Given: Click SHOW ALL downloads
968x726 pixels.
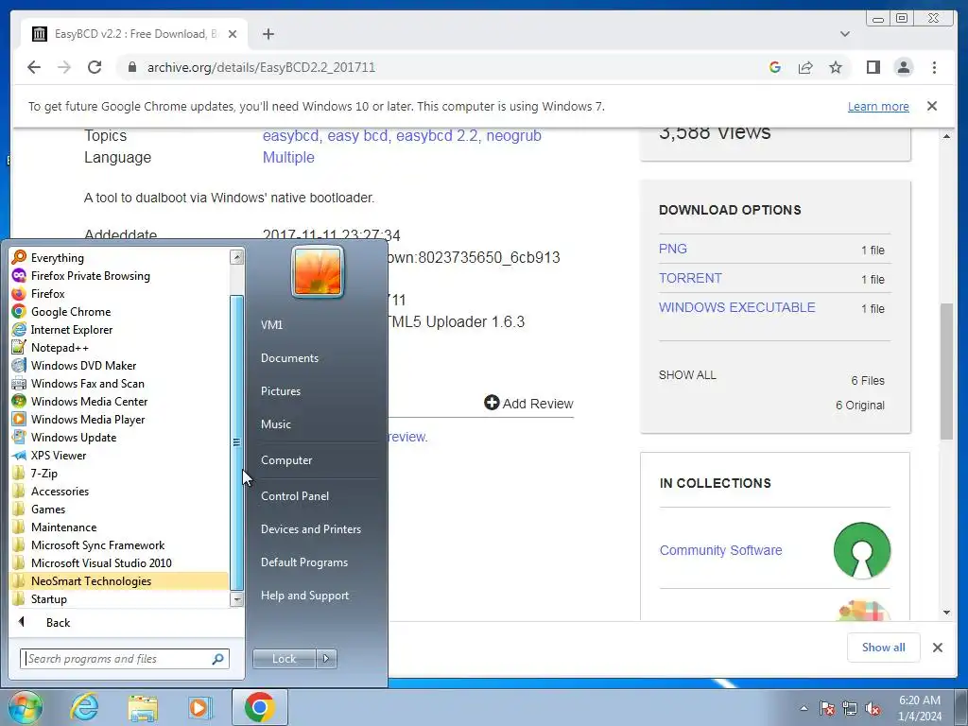Looking at the screenshot, I should (687, 374).
